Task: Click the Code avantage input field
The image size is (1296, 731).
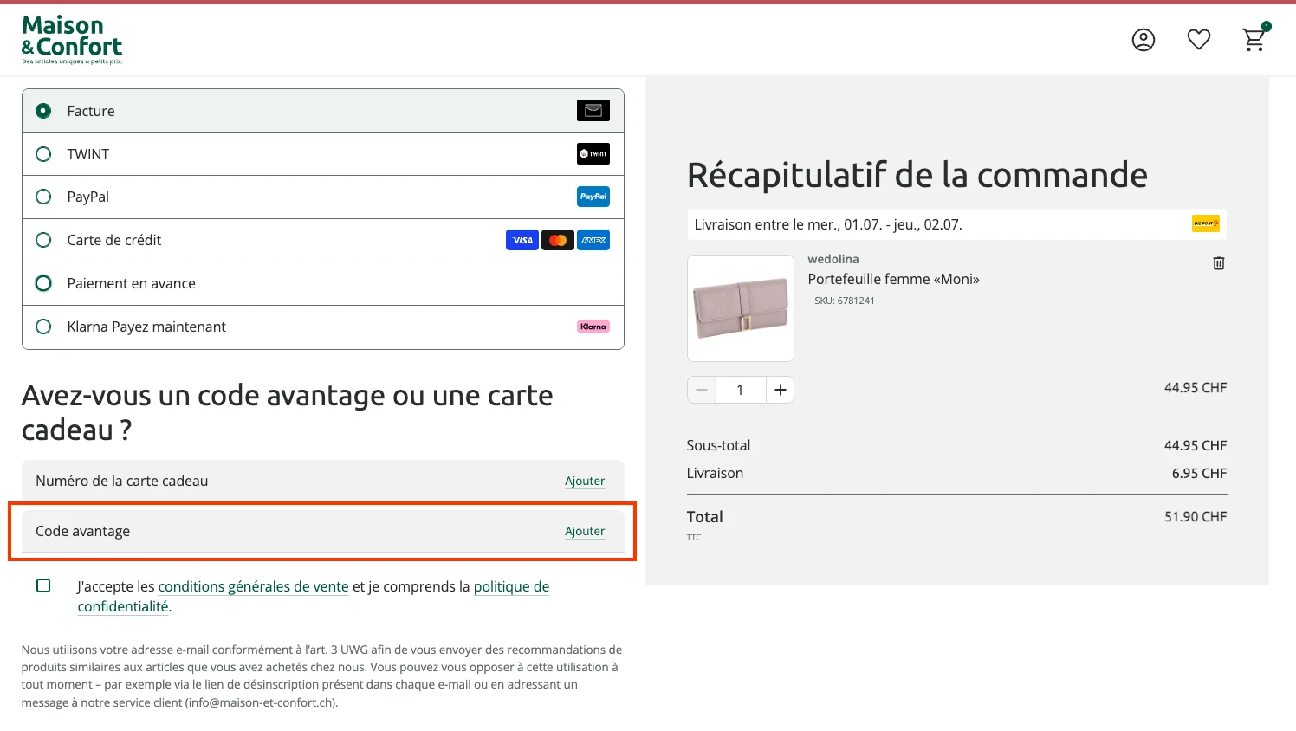Action: (323, 531)
